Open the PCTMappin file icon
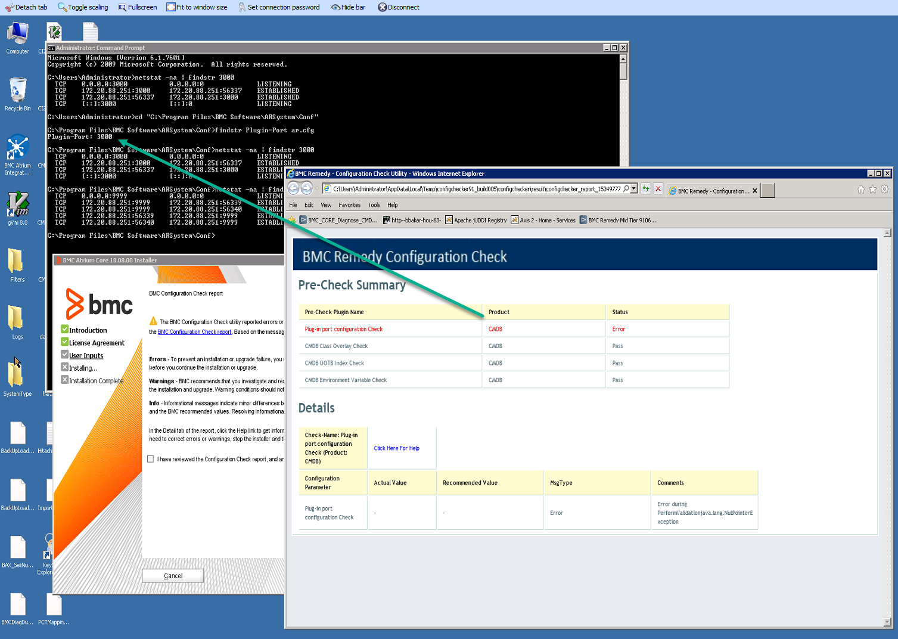The width and height of the screenshot is (898, 639). click(54, 609)
